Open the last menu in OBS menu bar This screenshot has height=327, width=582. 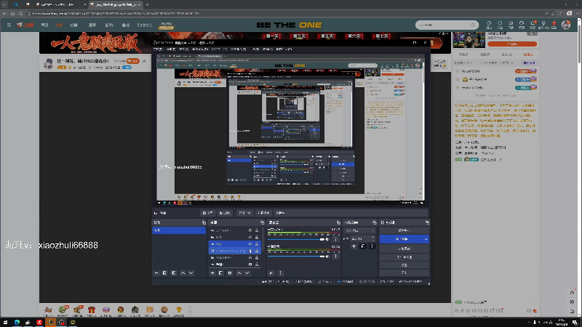tap(284, 49)
